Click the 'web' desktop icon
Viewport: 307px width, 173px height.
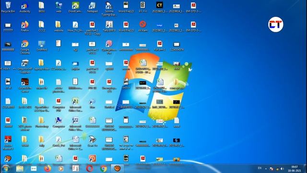59,7
